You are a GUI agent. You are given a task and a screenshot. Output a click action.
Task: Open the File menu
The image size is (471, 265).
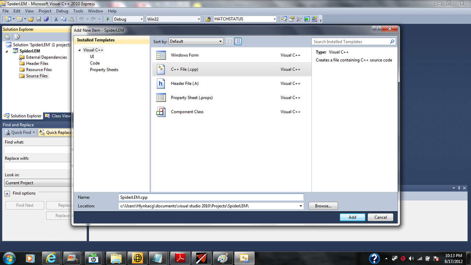pyautogui.click(x=6, y=11)
